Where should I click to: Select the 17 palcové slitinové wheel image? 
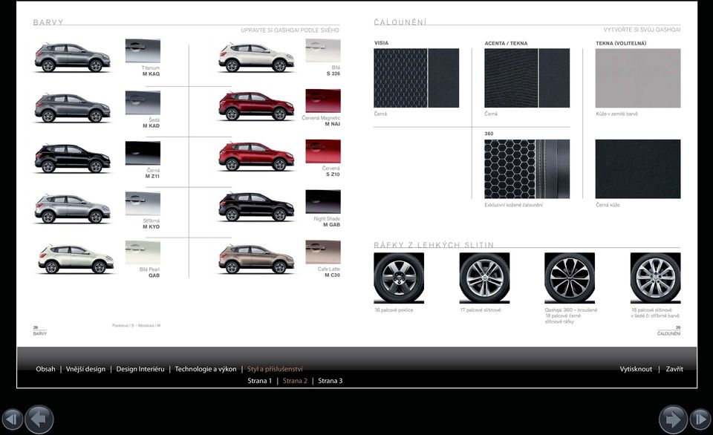484,278
